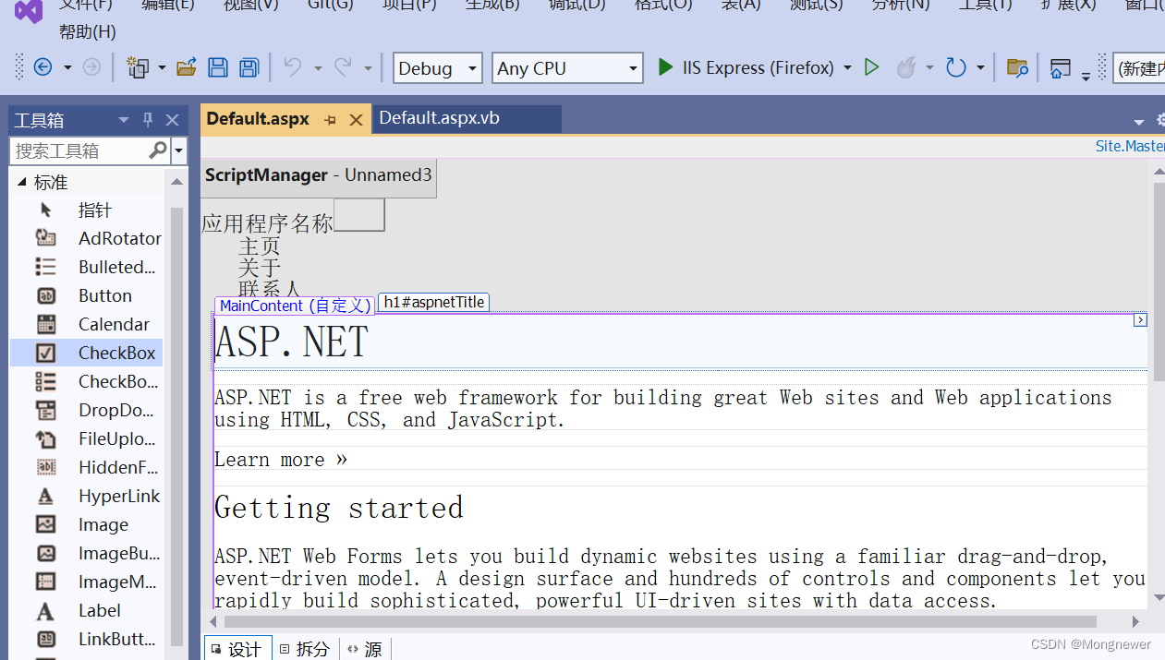The height and width of the screenshot is (660, 1165).
Task: Click the New Project toolbar icon
Action: click(138, 67)
